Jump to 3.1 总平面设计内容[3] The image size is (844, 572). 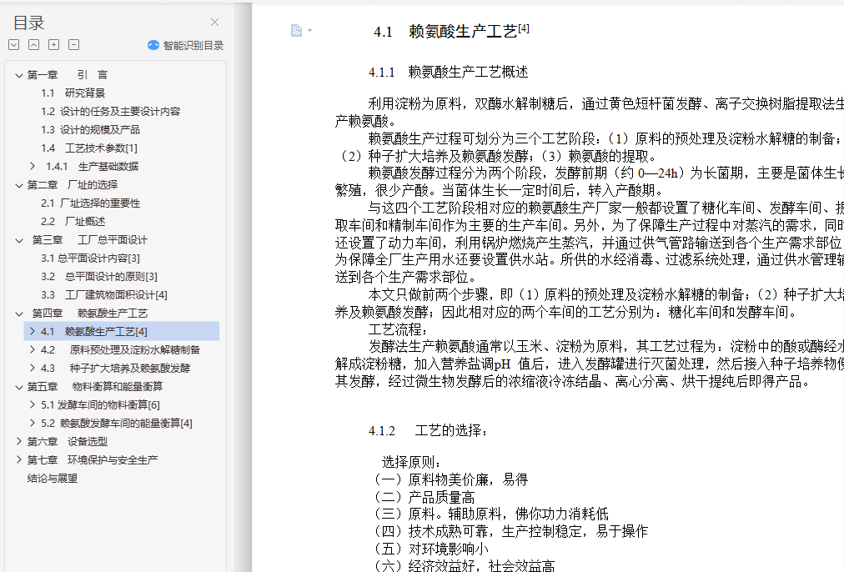(x=90, y=258)
